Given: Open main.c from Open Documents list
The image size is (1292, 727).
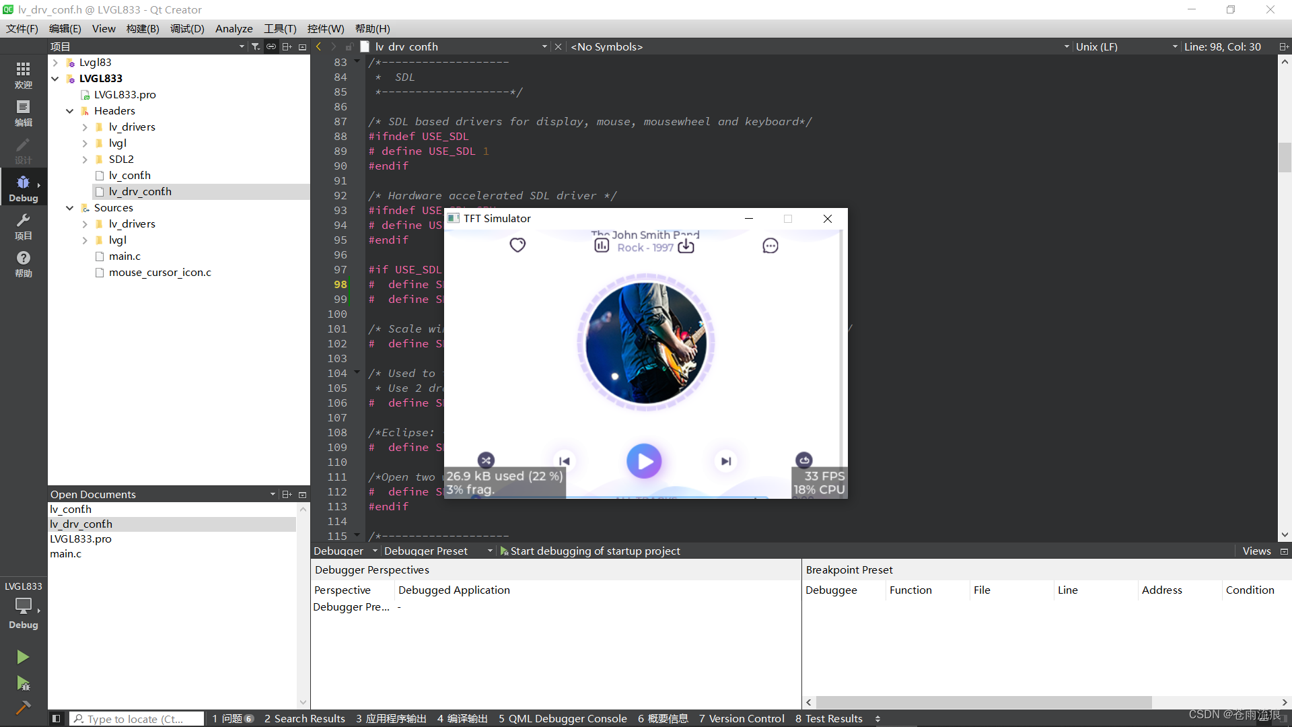Looking at the screenshot, I should [x=65, y=553].
